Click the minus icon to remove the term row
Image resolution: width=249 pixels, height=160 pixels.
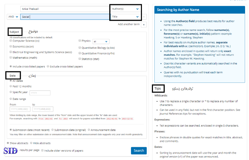coord(144,17)
